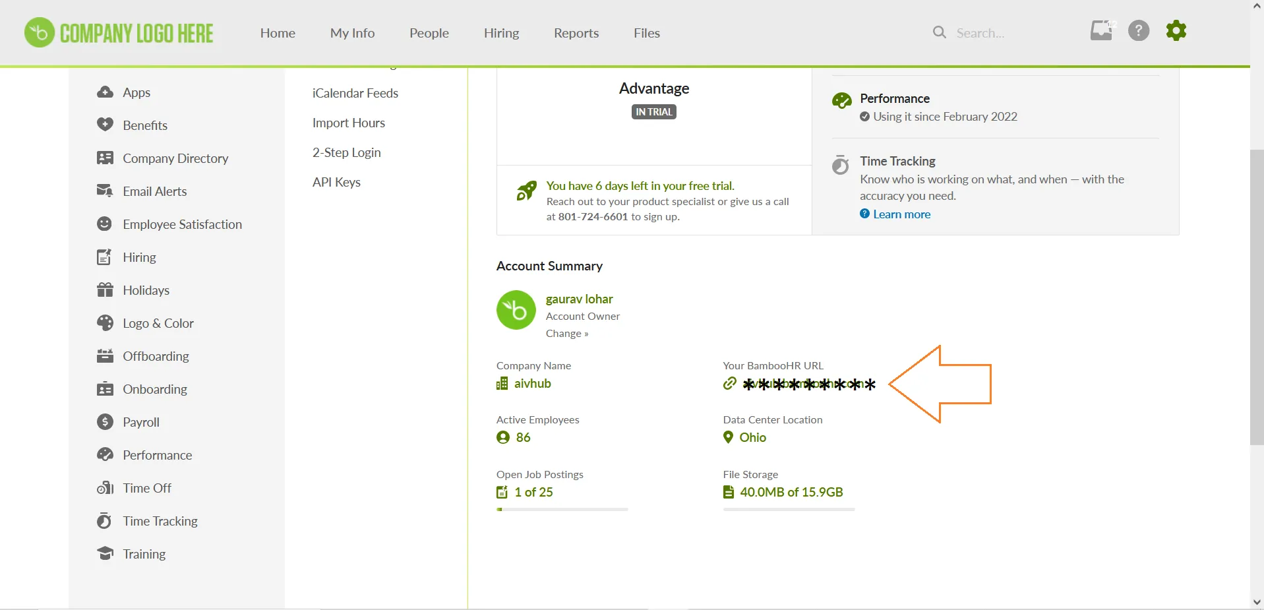Click the aivhub building icon
This screenshot has width=1264, height=610.
502,384
